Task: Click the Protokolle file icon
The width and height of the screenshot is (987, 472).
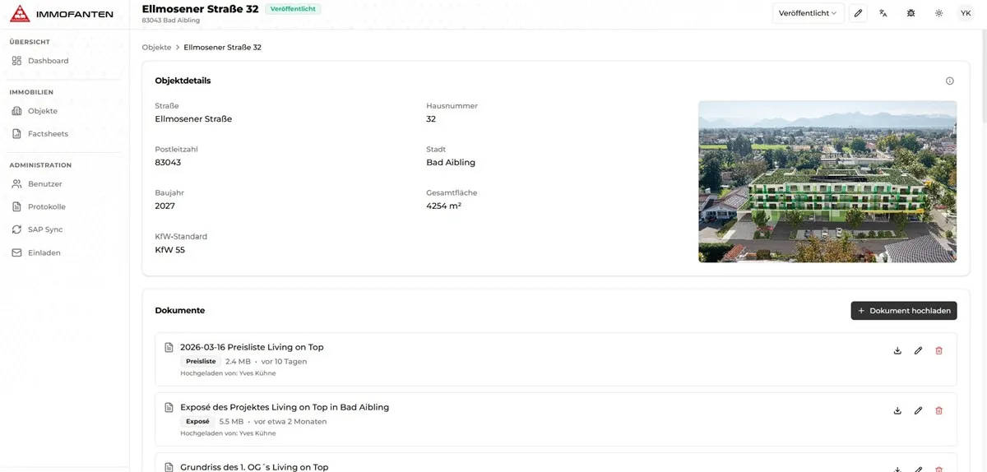Action: [x=16, y=207]
